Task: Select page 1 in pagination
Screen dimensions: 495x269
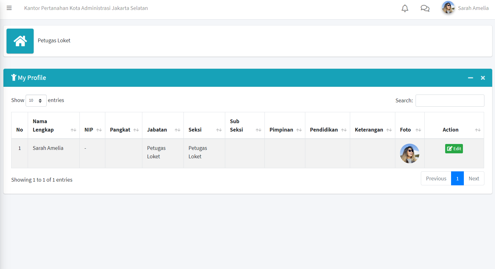Action: 457,179
